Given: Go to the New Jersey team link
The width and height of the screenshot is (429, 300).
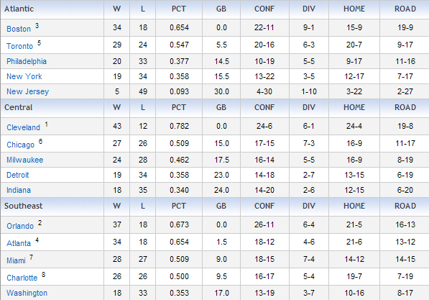Looking at the screenshot, I should coord(27,91).
